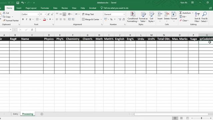Toggle Align Left alignment
Viewport: 213px width, 120px height.
[x=57, y=19]
